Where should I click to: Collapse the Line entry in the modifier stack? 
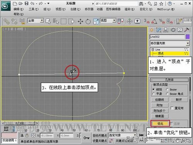pos(153,49)
